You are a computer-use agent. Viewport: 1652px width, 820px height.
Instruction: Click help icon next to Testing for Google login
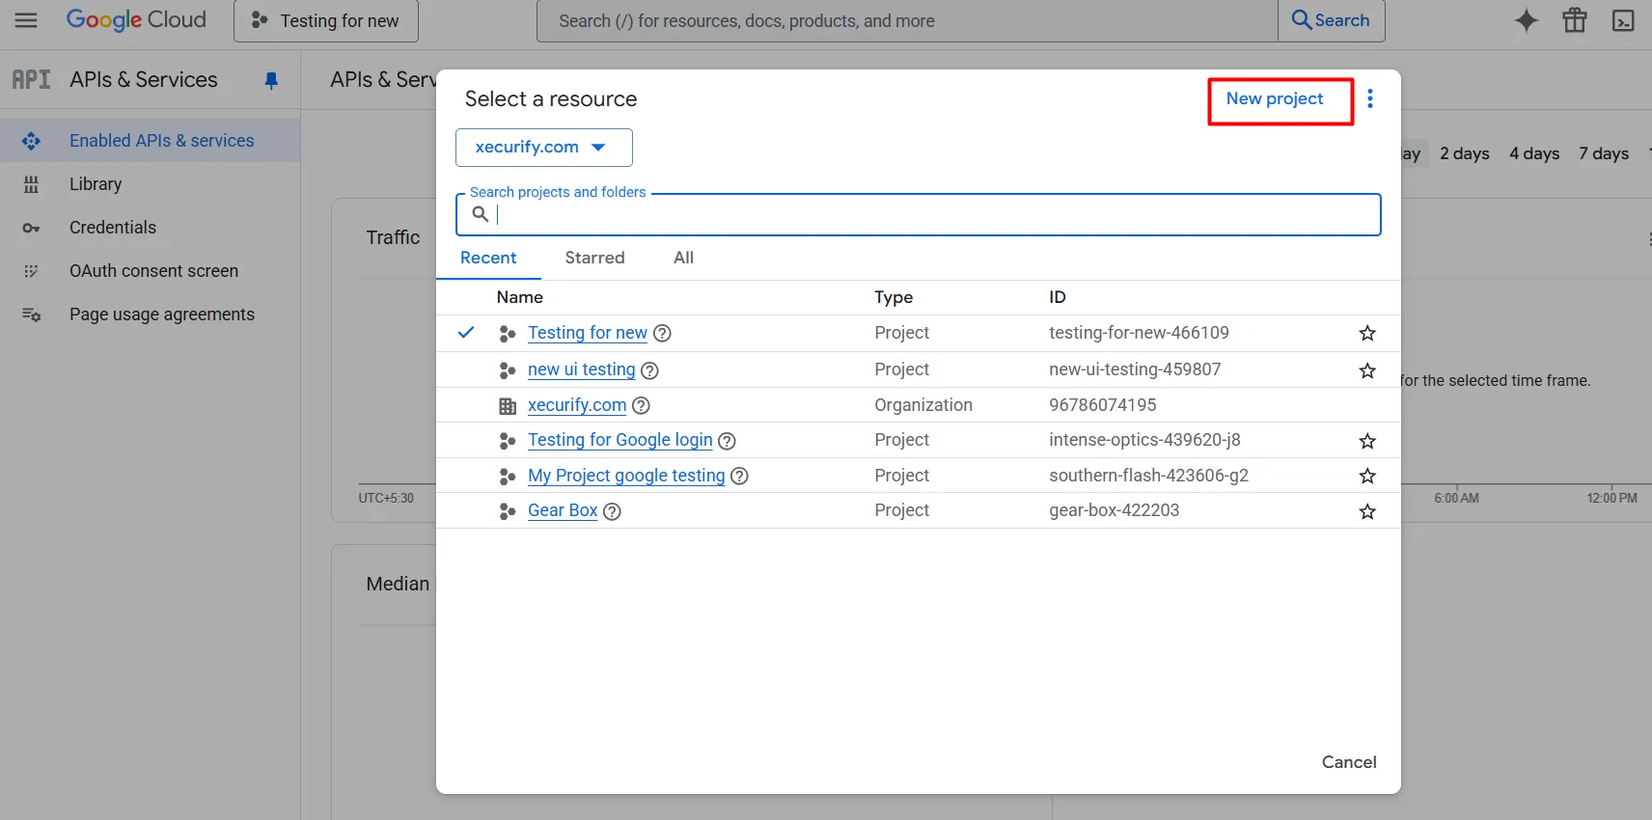click(727, 441)
